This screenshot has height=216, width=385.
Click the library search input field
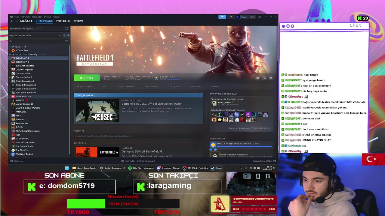(37, 41)
